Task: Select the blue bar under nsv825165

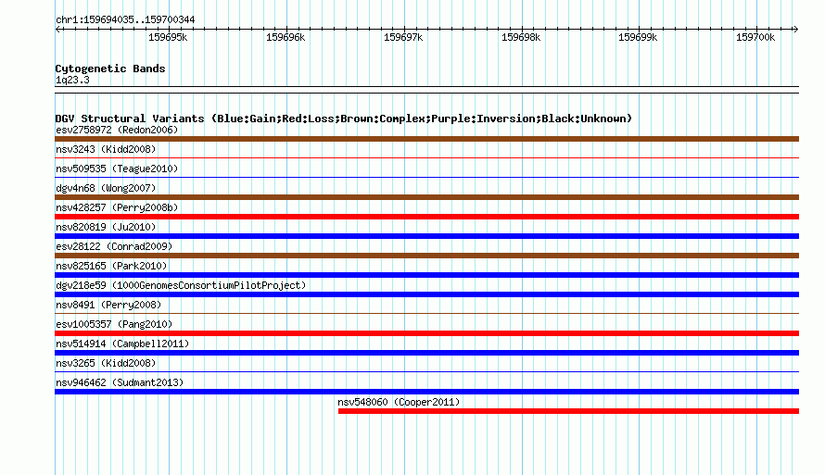Action: pyautogui.click(x=426, y=275)
